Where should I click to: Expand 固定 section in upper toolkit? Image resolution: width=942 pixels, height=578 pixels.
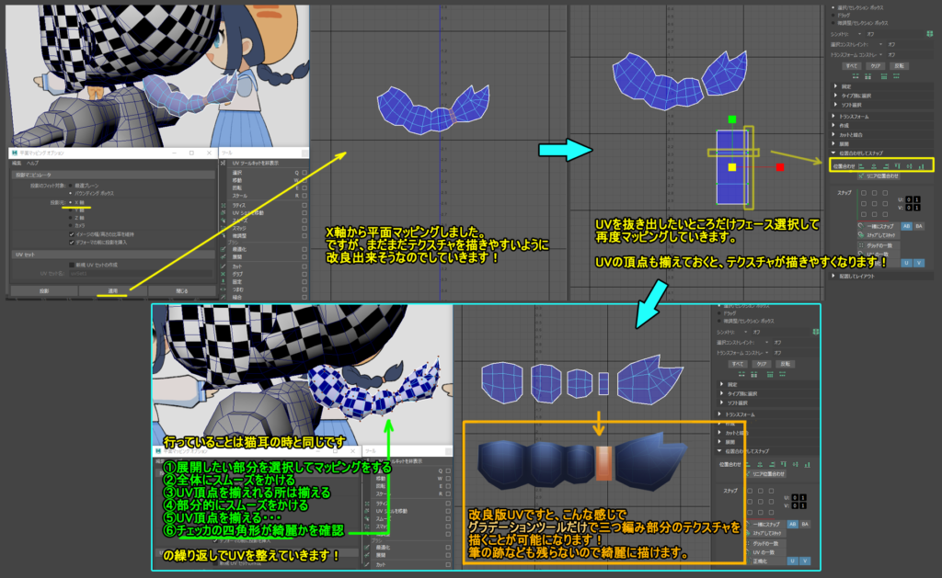pos(835,86)
